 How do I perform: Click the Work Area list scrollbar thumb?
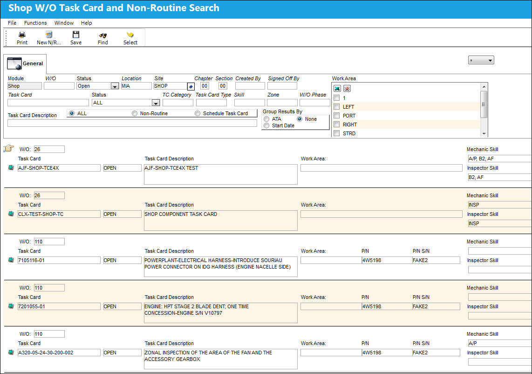pyautogui.click(x=484, y=104)
